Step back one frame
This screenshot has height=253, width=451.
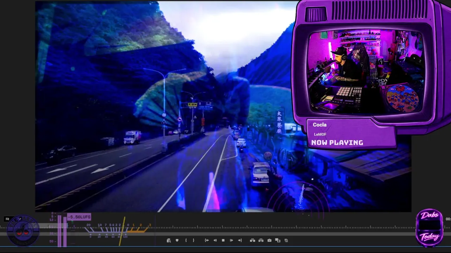coord(215,240)
